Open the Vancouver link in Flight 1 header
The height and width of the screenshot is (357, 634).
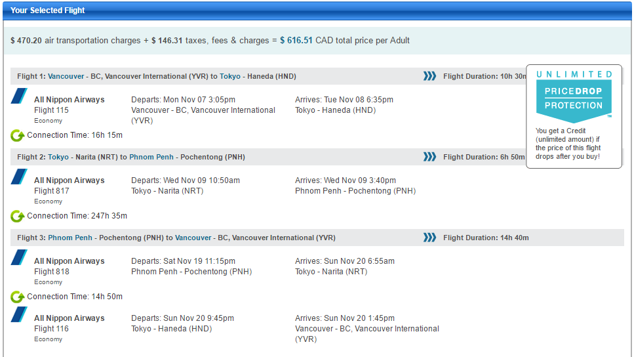(x=66, y=76)
